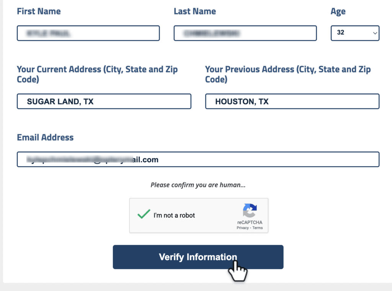Open the reCAPTCHA Privacy link
392x291 pixels.
tap(242, 228)
